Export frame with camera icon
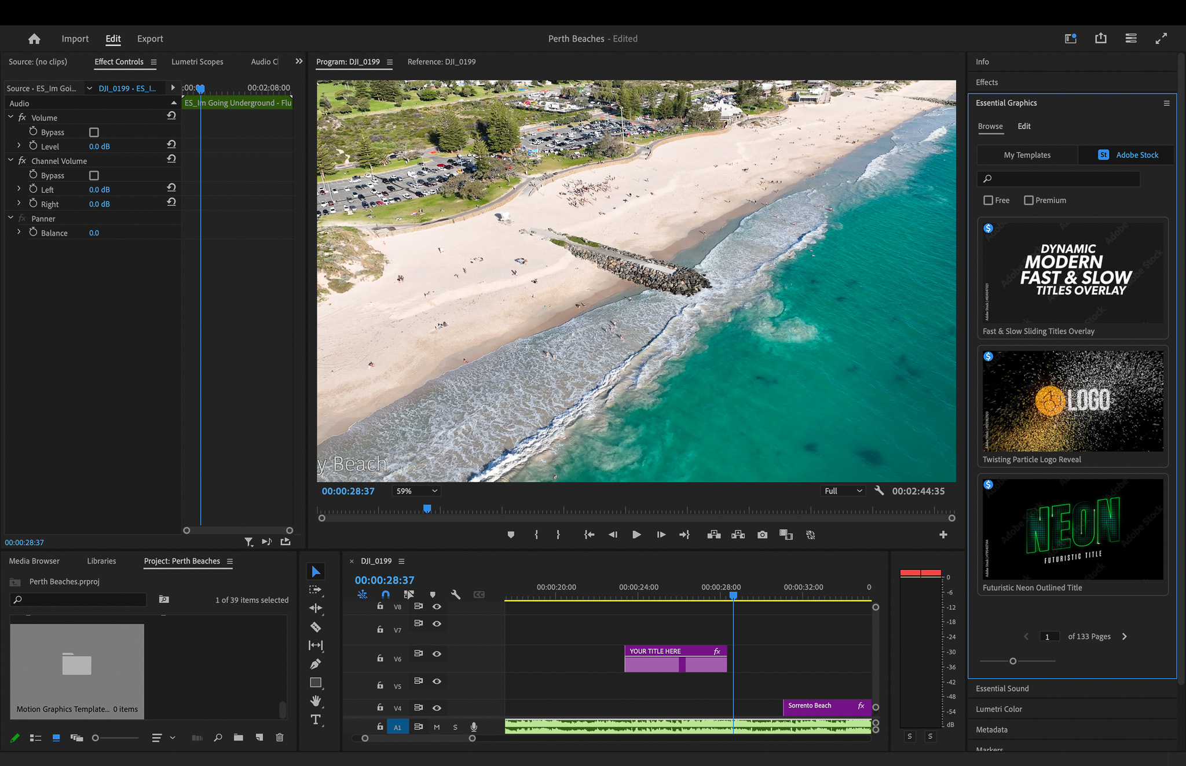This screenshot has width=1186, height=766. (763, 535)
